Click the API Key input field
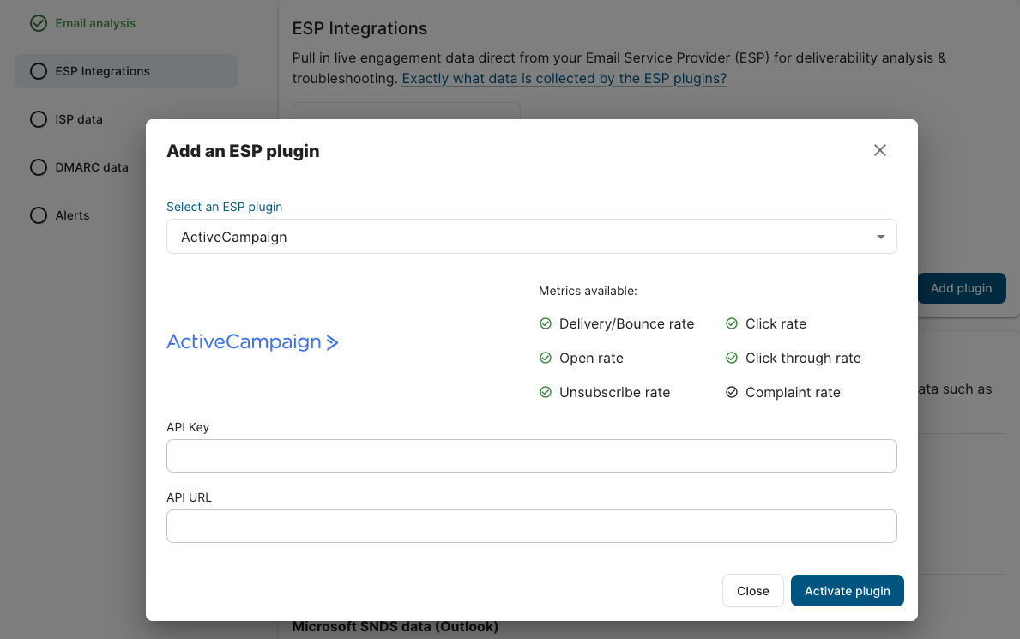Viewport: 1020px width, 639px height. [x=532, y=455]
